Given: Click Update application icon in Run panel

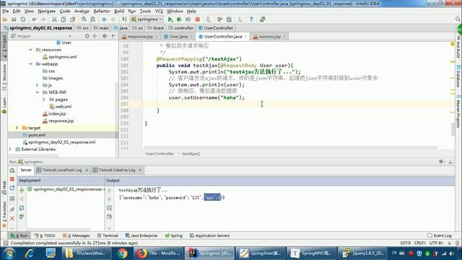Looking at the screenshot, I should (x=12, y=188).
